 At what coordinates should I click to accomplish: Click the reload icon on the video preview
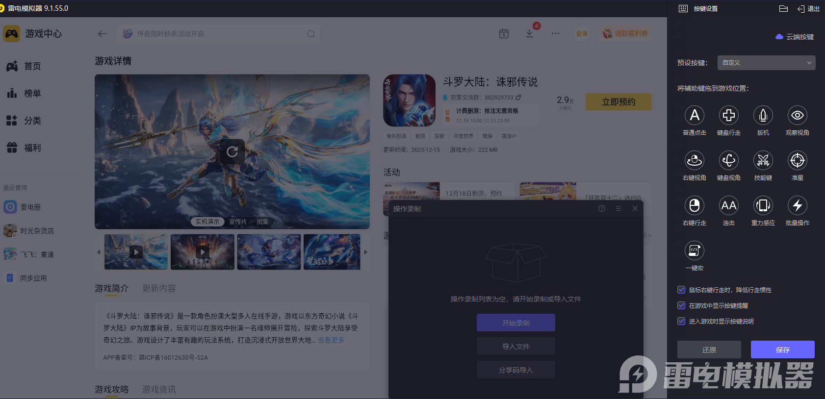tap(232, 152)
